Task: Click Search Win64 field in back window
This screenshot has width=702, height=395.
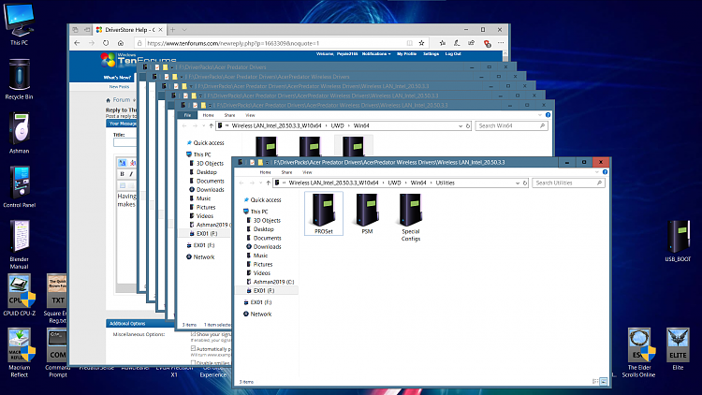Action: (511, 125)
